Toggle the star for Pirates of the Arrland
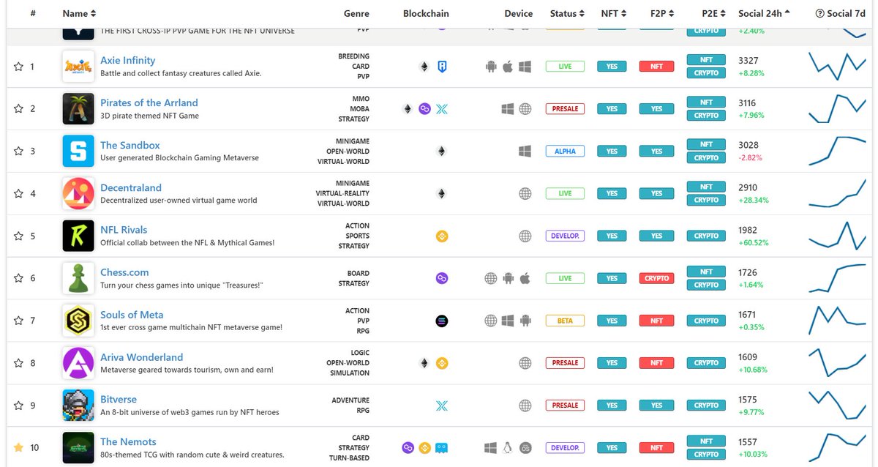The height and width of the screenshot is (467, 878). pos(18,109)
